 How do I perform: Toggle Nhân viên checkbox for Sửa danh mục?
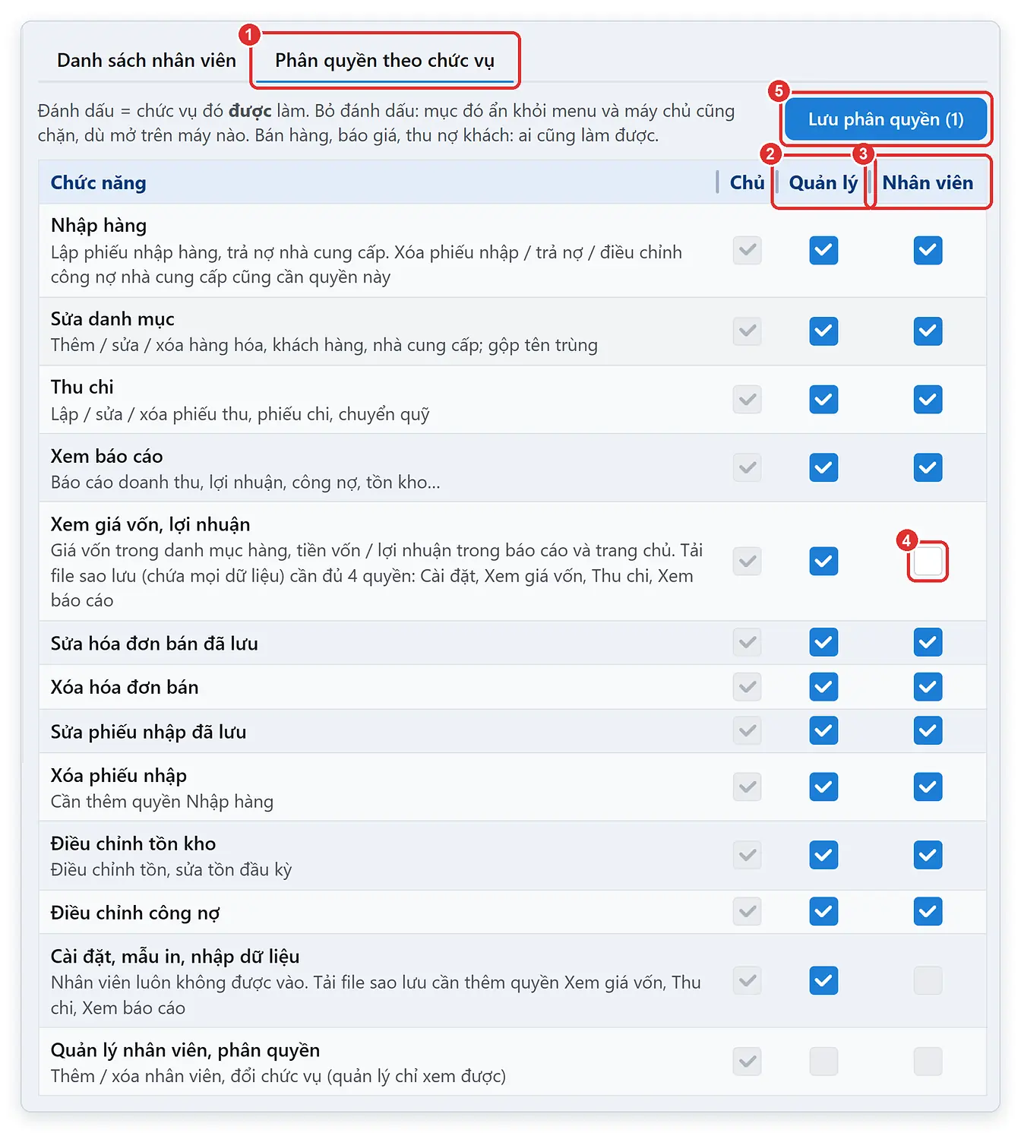[x=928, y=331]
